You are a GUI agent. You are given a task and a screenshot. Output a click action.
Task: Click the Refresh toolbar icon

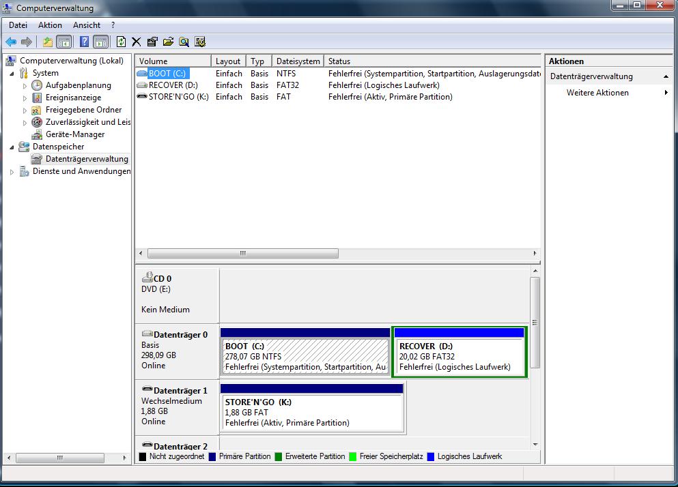pyautogui.click(x=121, y=42)
